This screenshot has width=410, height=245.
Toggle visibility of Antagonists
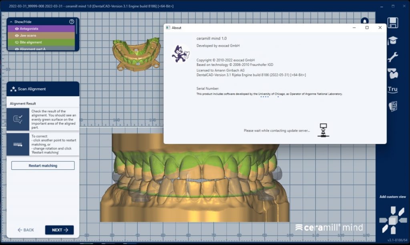coord(17,29)
